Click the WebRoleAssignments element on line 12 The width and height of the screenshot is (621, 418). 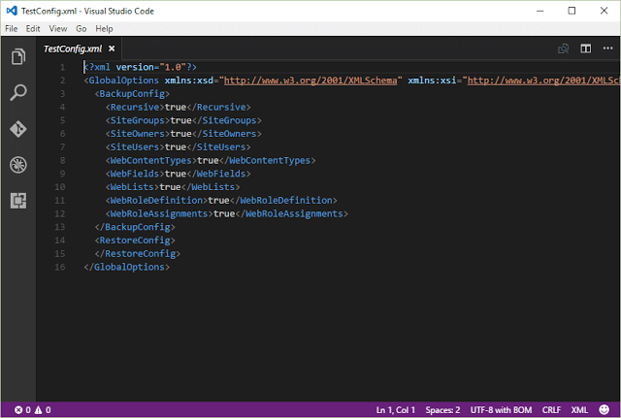pos(226,213)
